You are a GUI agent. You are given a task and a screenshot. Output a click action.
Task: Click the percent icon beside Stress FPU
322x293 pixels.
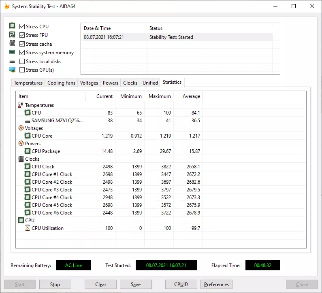tap(12, 34)
